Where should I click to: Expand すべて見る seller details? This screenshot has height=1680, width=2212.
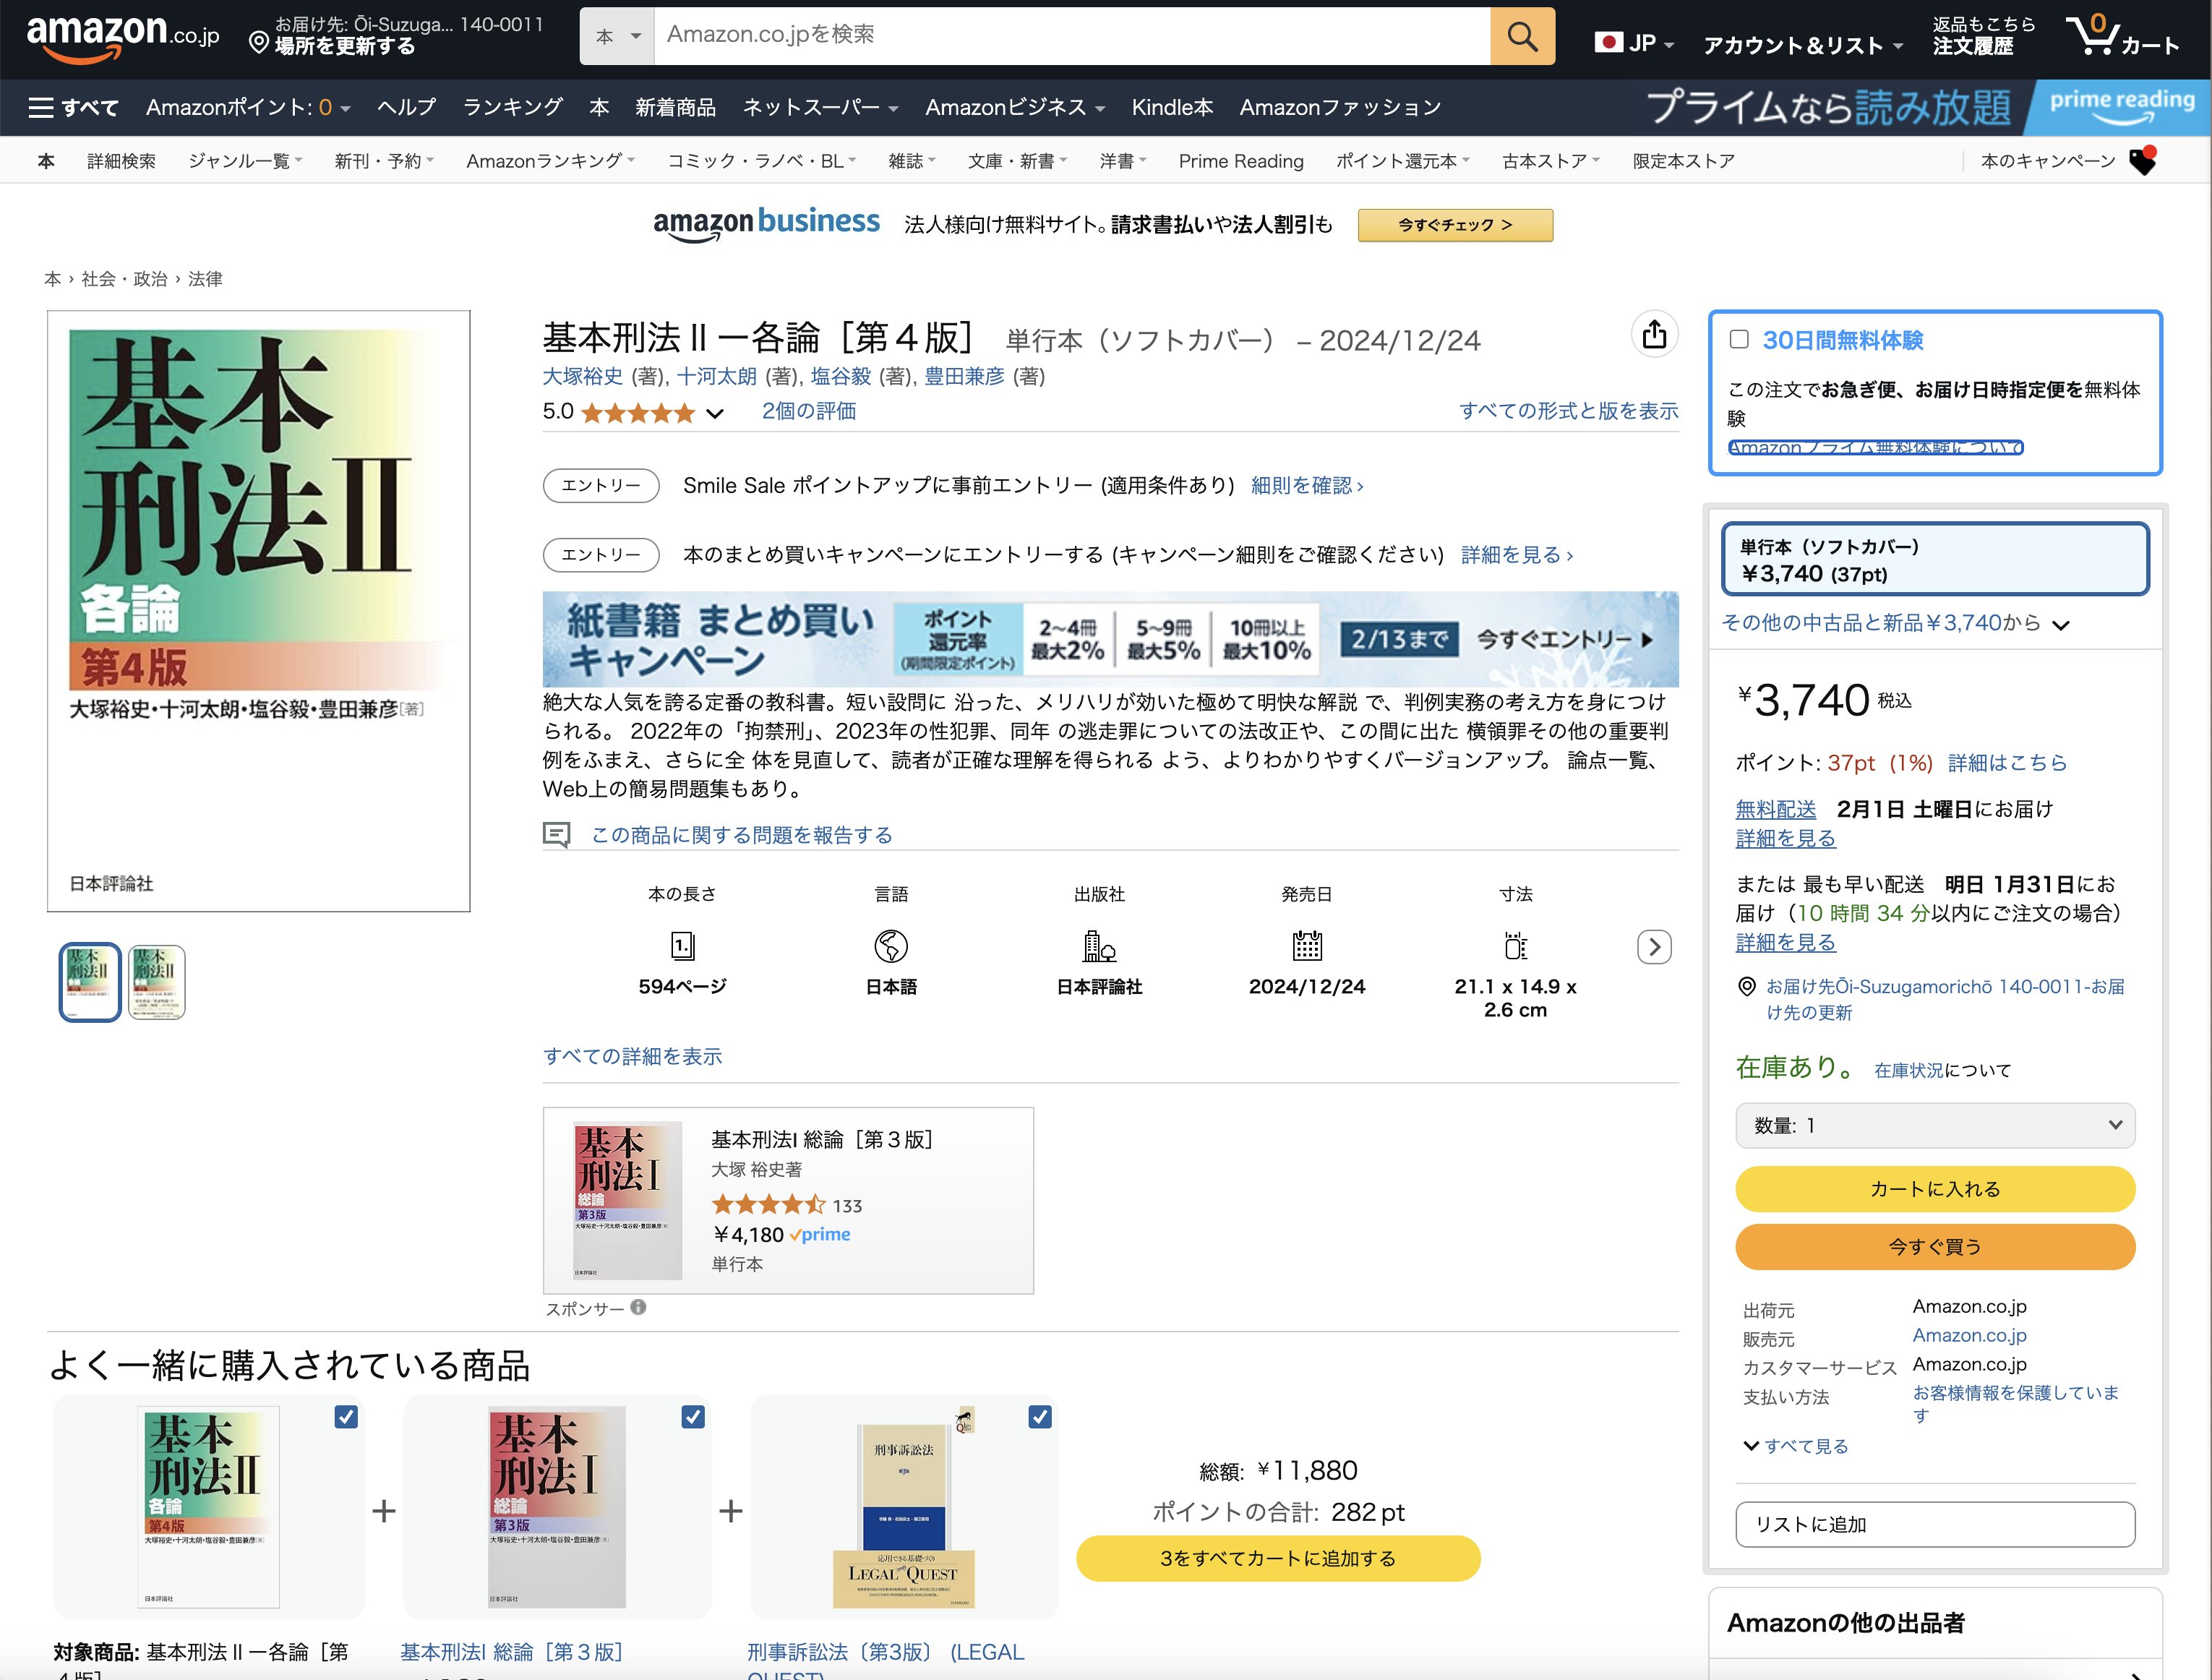pos(1796,1446)
